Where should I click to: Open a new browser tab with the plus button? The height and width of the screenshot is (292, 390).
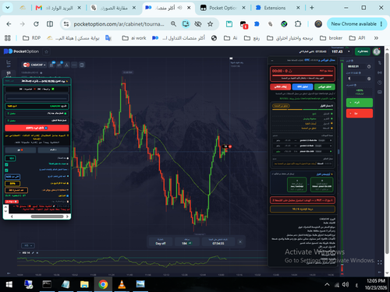(312, 8)
